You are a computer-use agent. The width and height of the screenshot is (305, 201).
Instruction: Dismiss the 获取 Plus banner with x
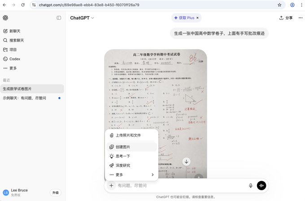click(x=198, y=18)
